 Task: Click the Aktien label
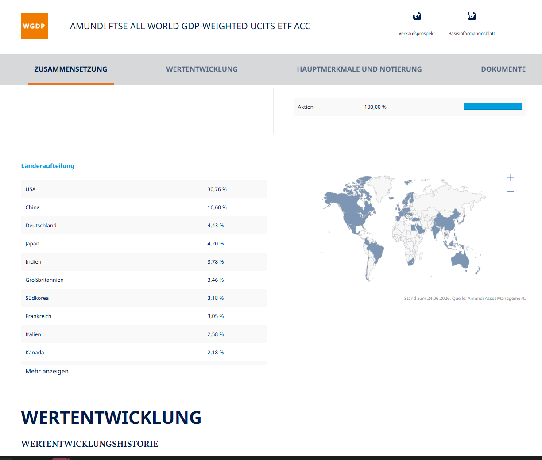306,107
